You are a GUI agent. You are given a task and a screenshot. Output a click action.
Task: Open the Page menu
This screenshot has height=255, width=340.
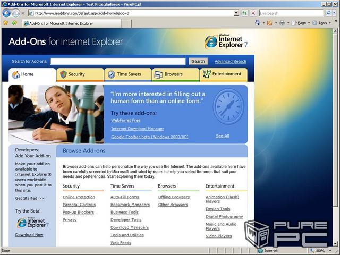(300, 23)
